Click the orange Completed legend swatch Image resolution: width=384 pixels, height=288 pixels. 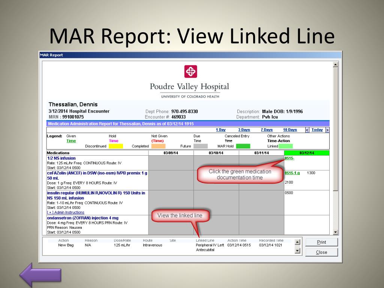click(x=158, y=146)
